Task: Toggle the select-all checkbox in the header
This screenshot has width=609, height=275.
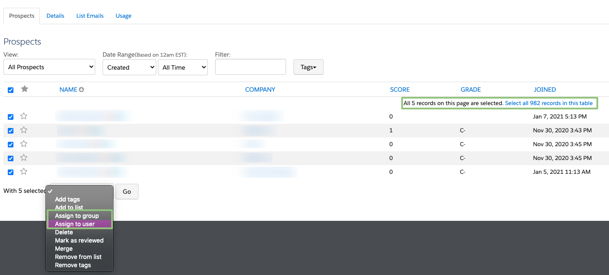Action: click(11, 90)
